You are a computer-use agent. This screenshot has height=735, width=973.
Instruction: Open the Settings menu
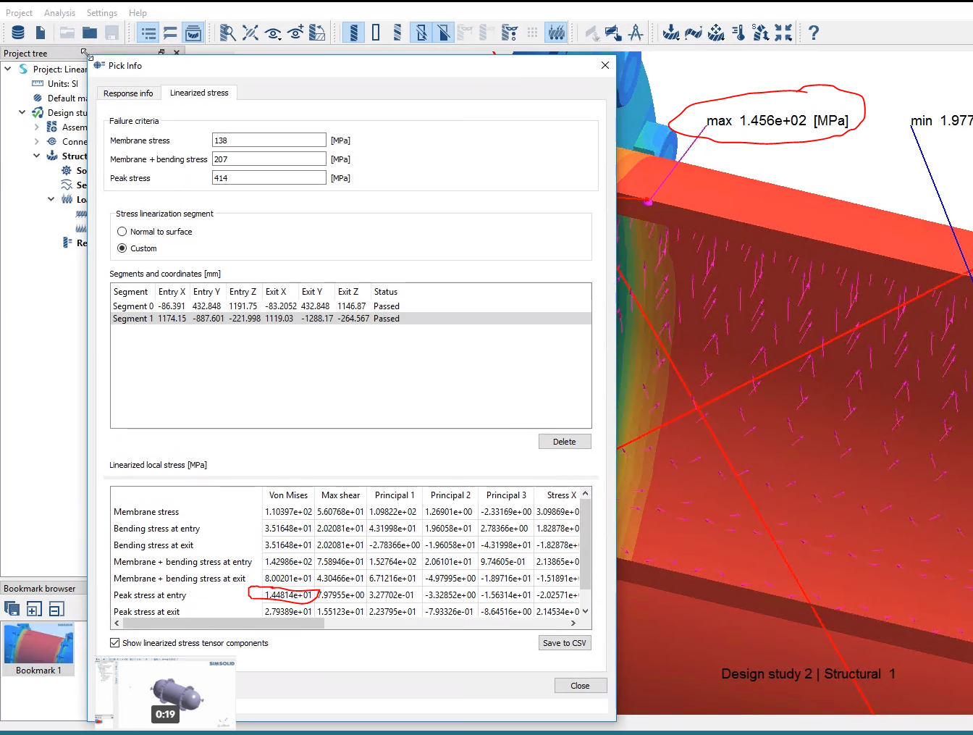[x=101, y=13]
